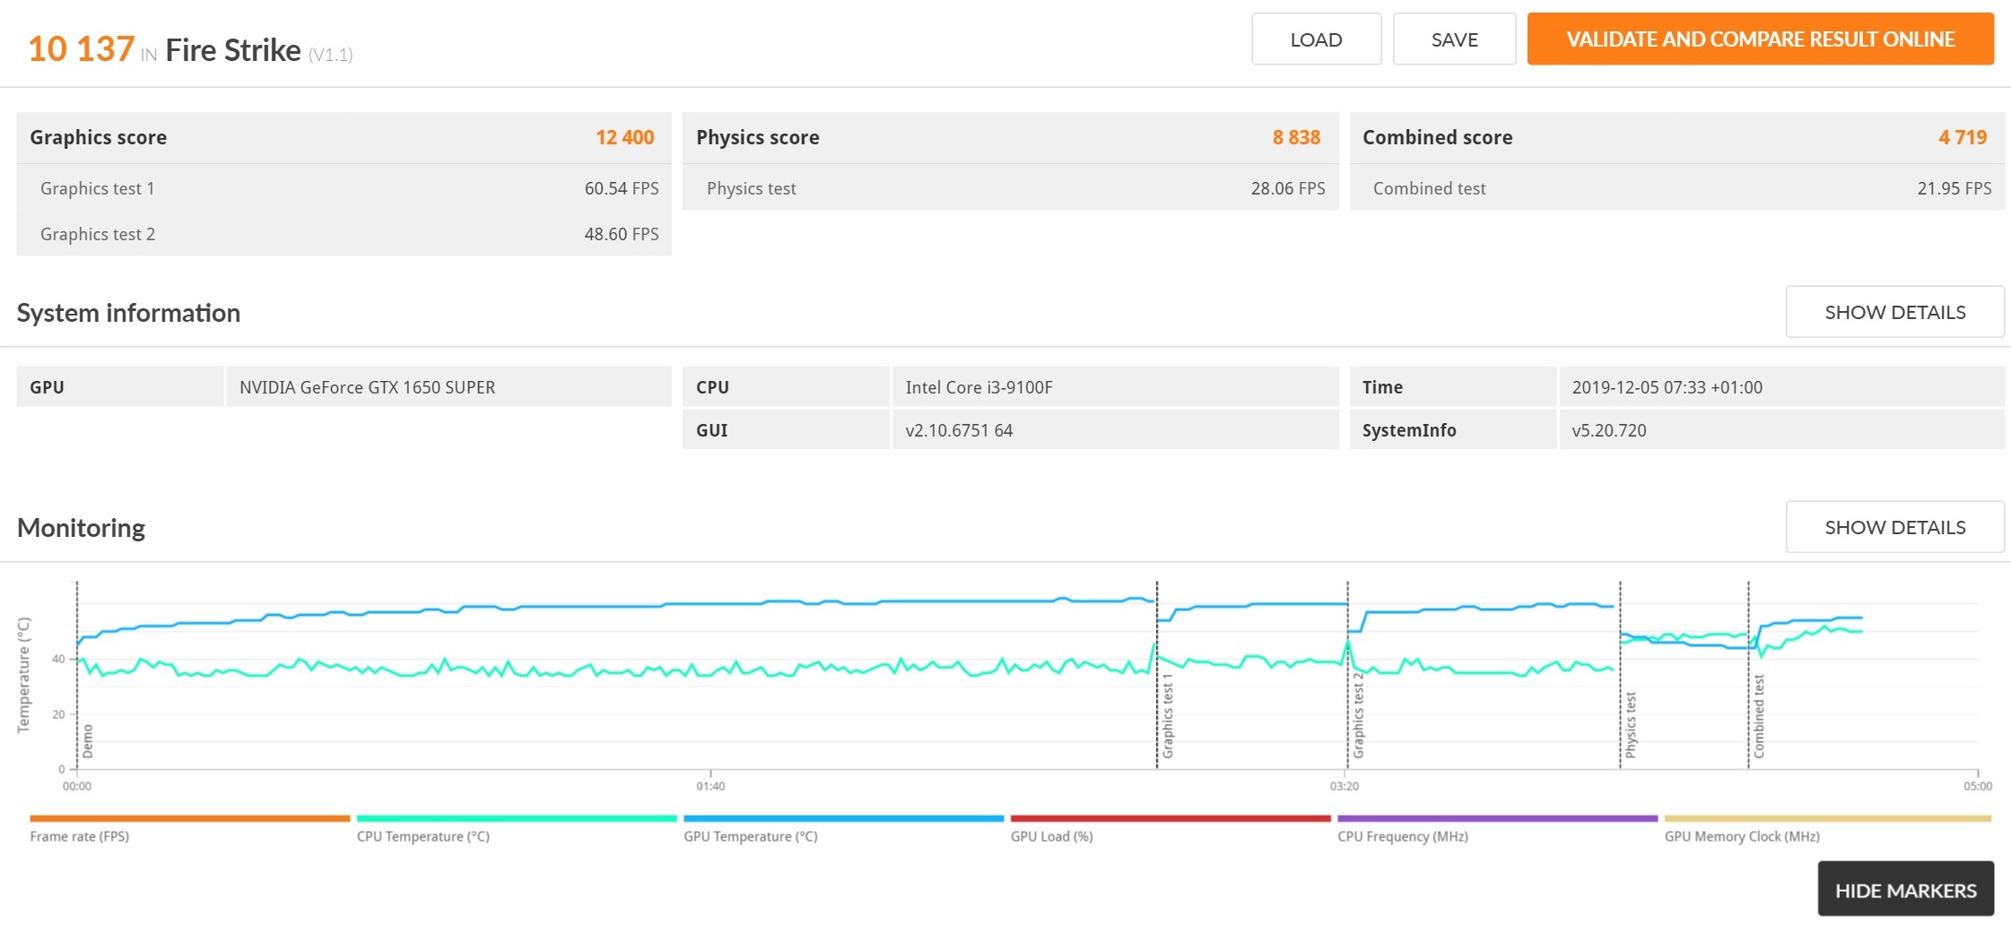Click the (V1.1) version label

coord(330,55)
